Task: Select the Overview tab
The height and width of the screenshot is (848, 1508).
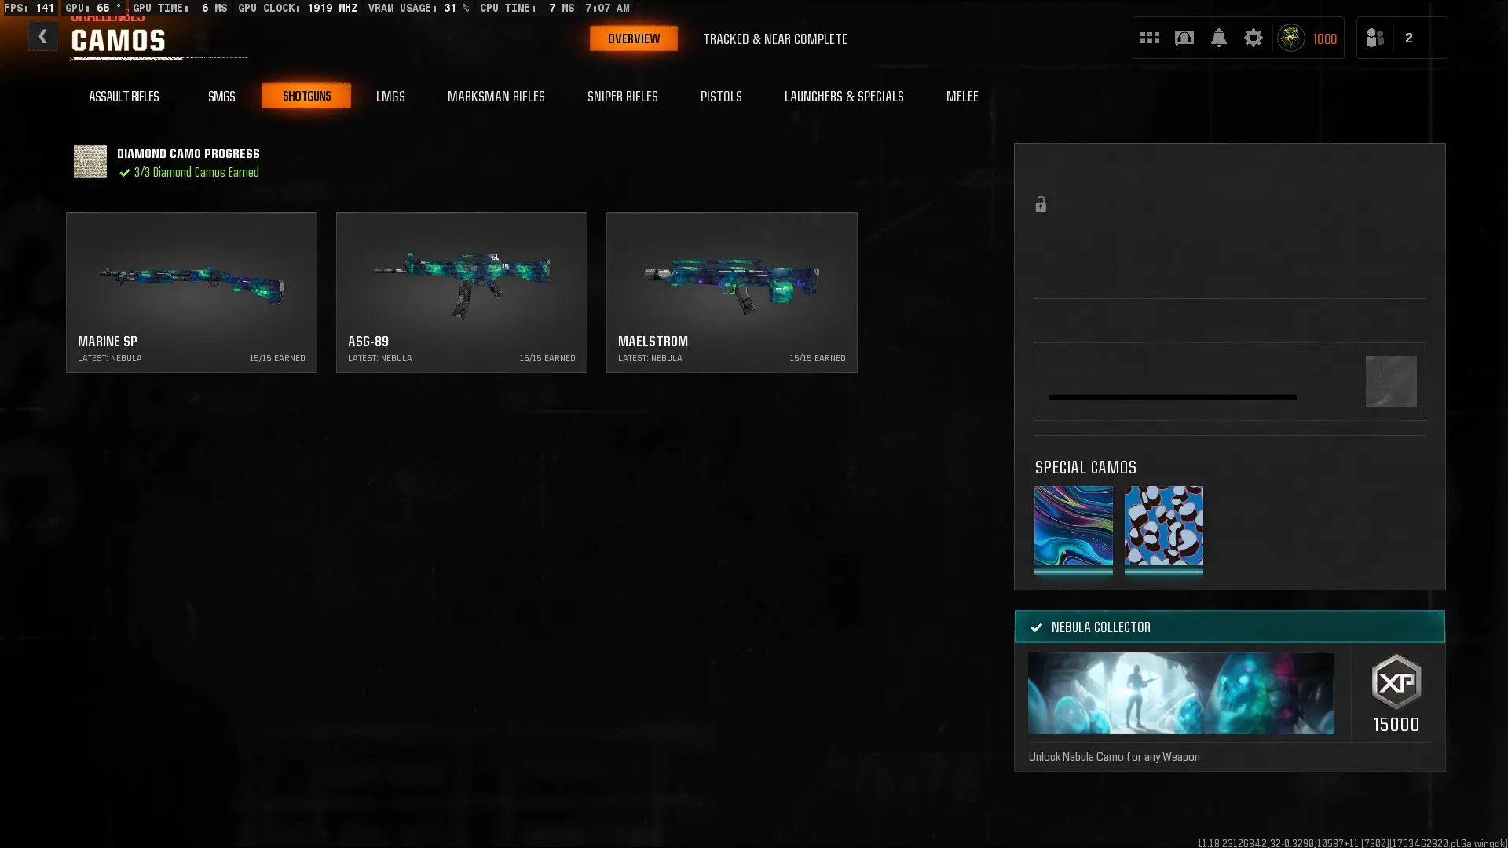Action: [x=633, y=38]
